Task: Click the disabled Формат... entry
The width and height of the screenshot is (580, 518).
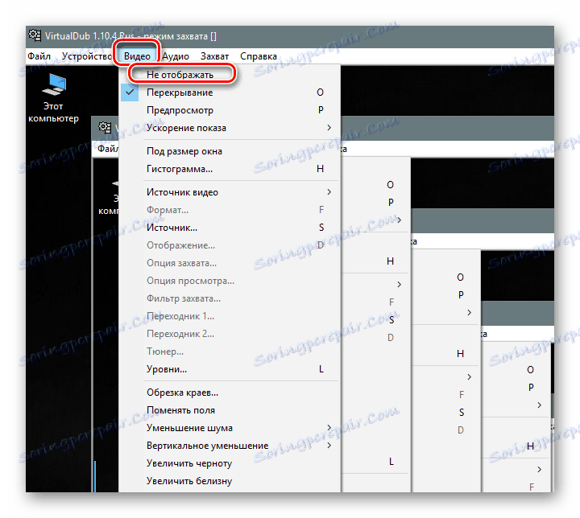Action: (x=230, y=210)
